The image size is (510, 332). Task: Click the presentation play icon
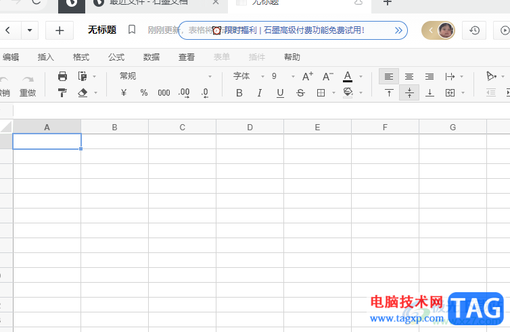[505, 30]
